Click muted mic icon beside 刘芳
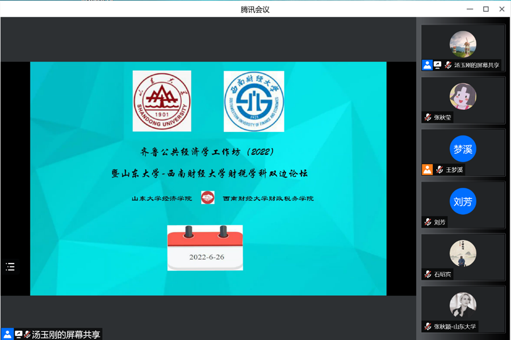Image resolution: width=511 pixels, height=340 pixels. pyautogui.click(x=428, y=222)
